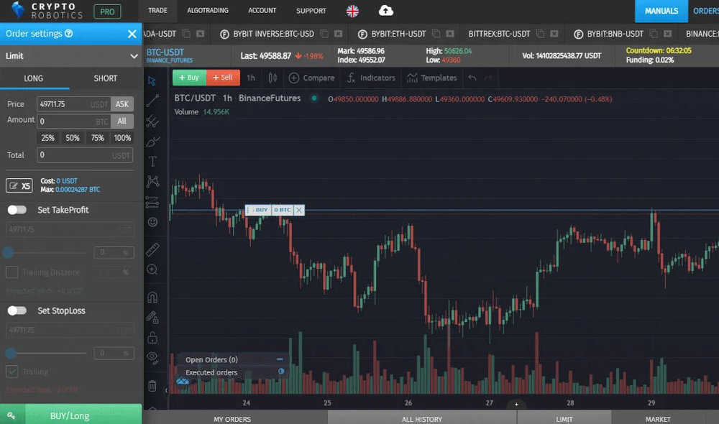Hide all drawings with eye icon
719x424 pixels.
(x=152, y=358)
